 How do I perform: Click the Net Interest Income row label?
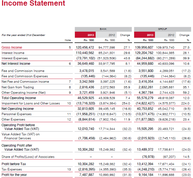click(16, 64)
